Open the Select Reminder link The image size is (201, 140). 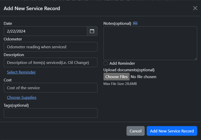coord(21,72)
